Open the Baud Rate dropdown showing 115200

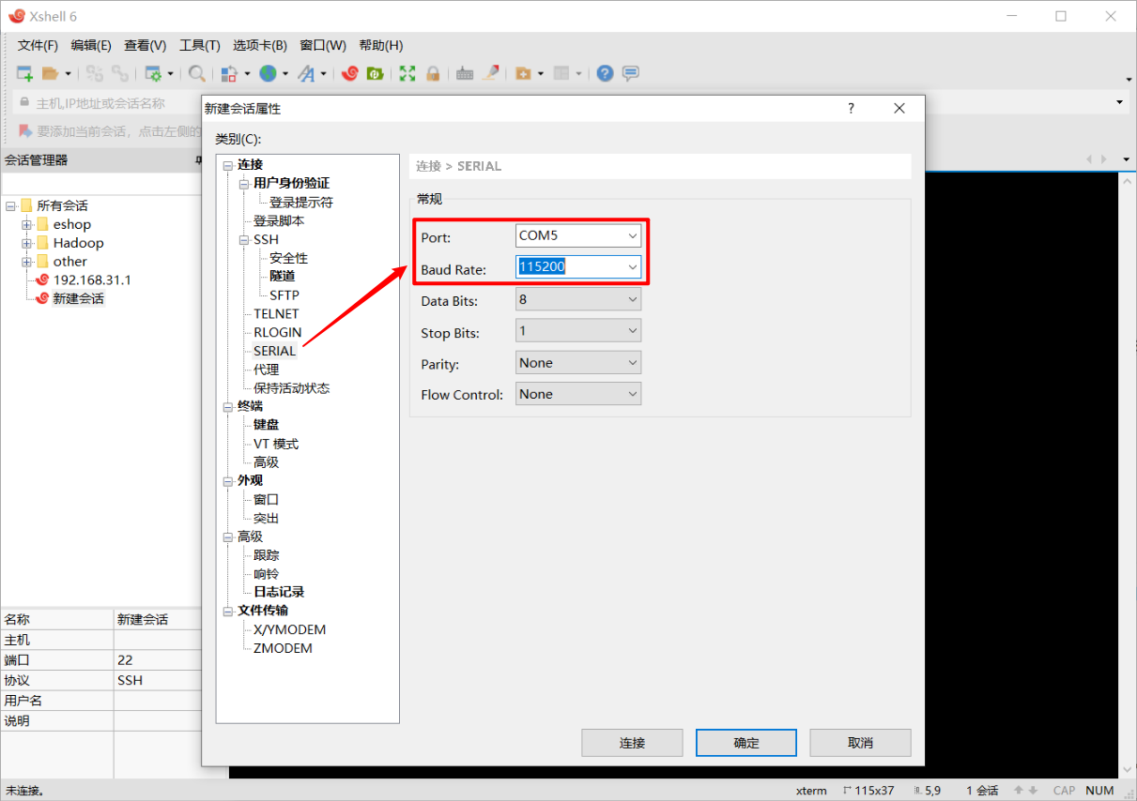pos(578,267)
